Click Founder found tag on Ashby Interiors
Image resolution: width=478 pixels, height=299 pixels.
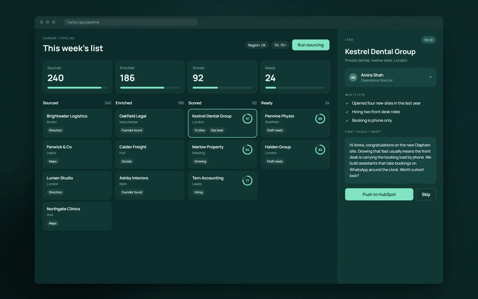click(x=132, y=192)
